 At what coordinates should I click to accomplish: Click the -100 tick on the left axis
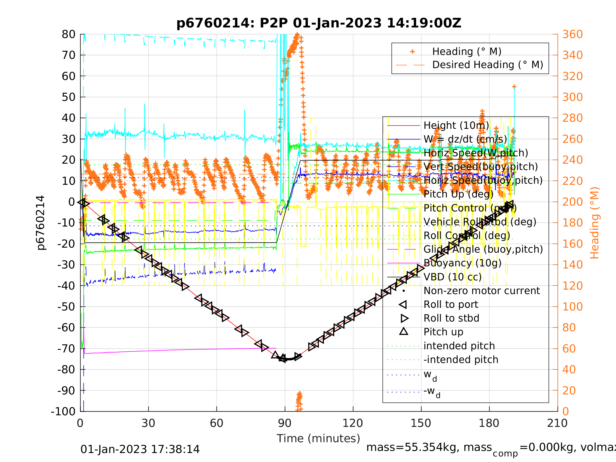coord(63,411)
